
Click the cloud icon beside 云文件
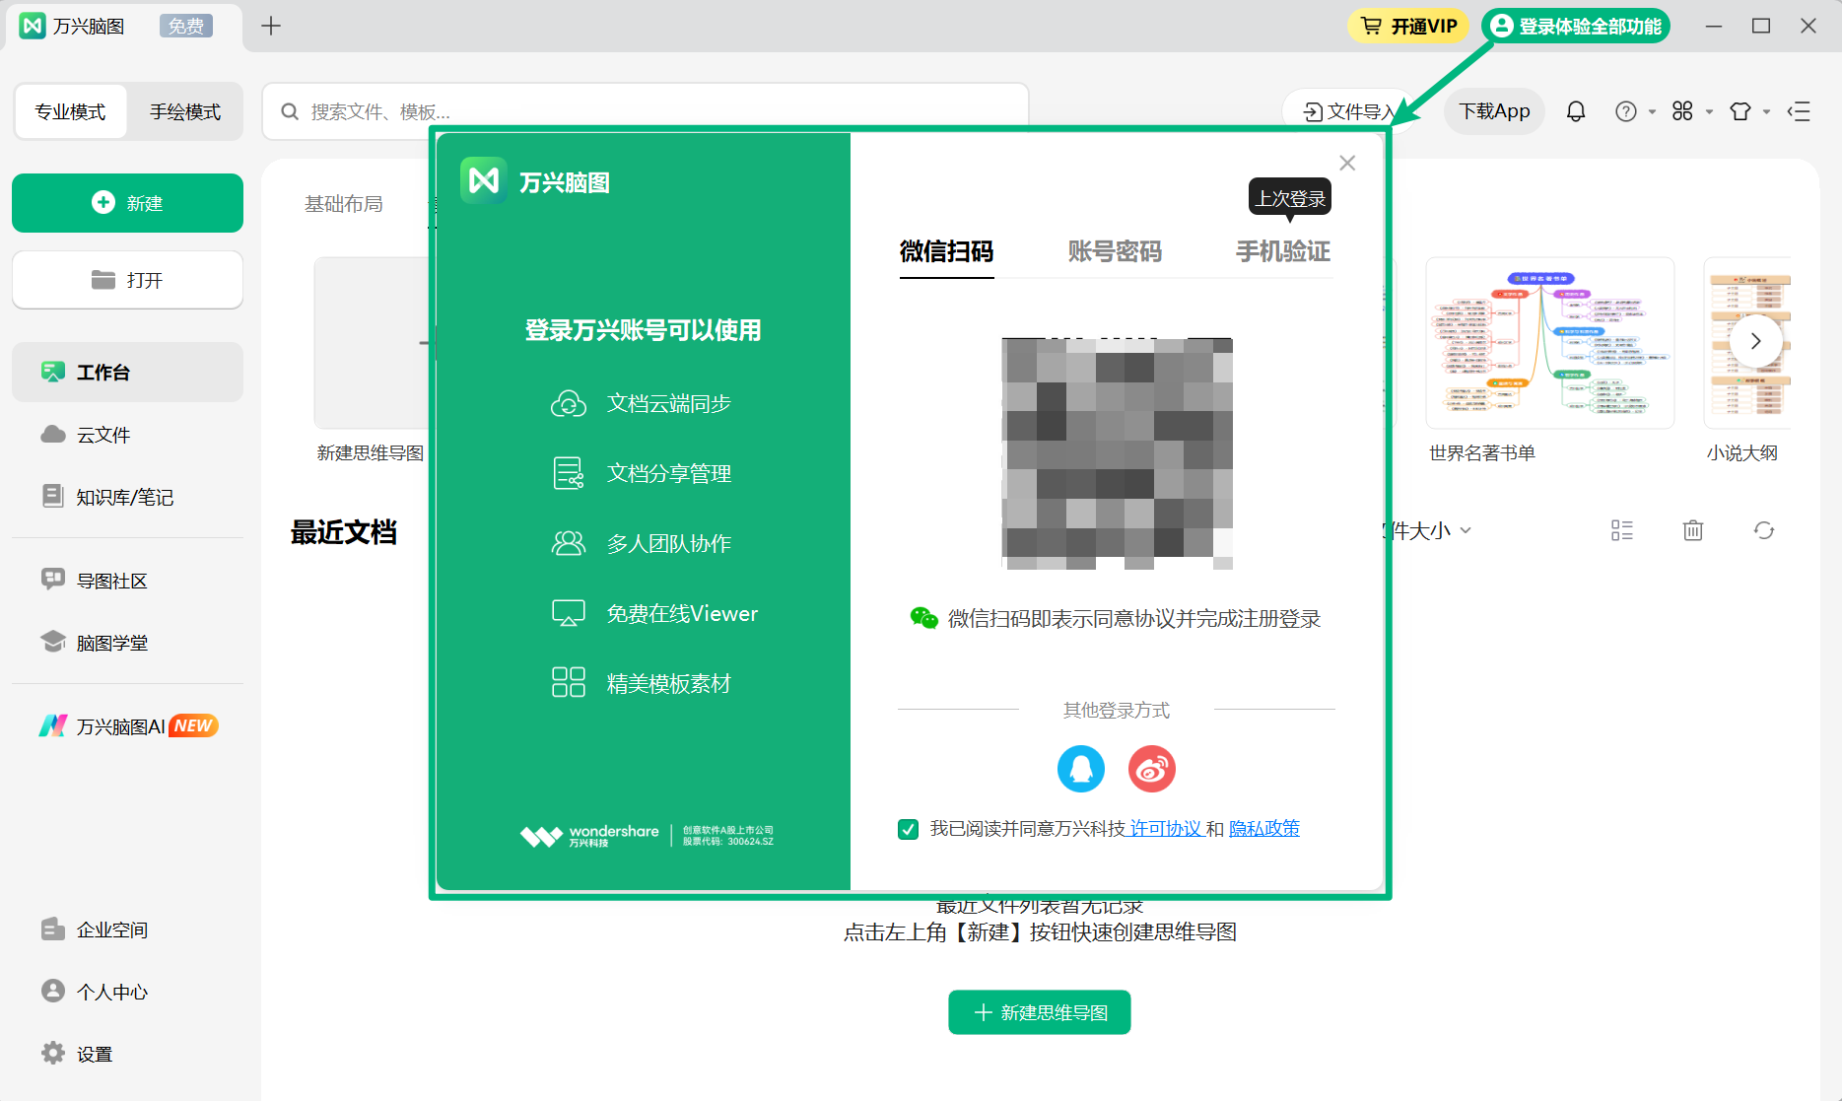52,435
